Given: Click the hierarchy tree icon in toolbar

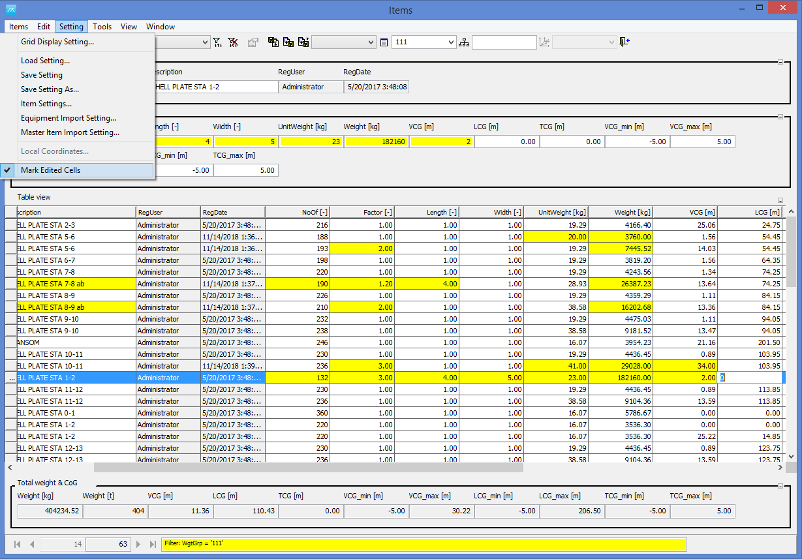Looking at the screenshot, I should click(x=464, y=42).
